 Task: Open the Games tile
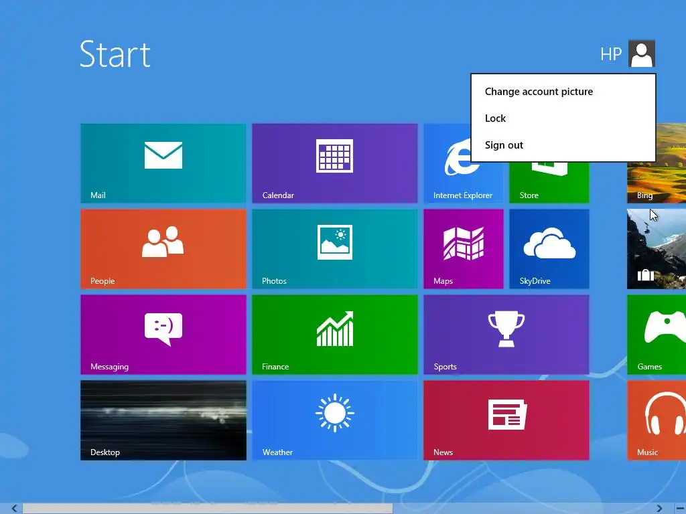pyautogui.click(x=657, y=335)
